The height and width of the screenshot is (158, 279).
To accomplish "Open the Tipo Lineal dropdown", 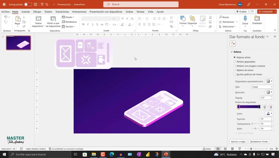I will 262,87.
